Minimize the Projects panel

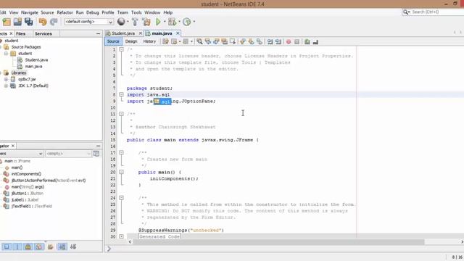click(x=99, y=34)
